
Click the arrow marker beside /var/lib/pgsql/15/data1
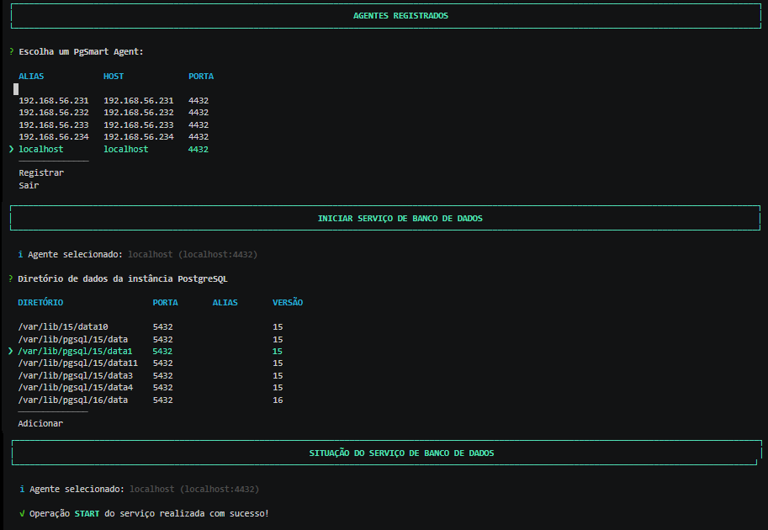pyautogui.click(x=11, y=351)
